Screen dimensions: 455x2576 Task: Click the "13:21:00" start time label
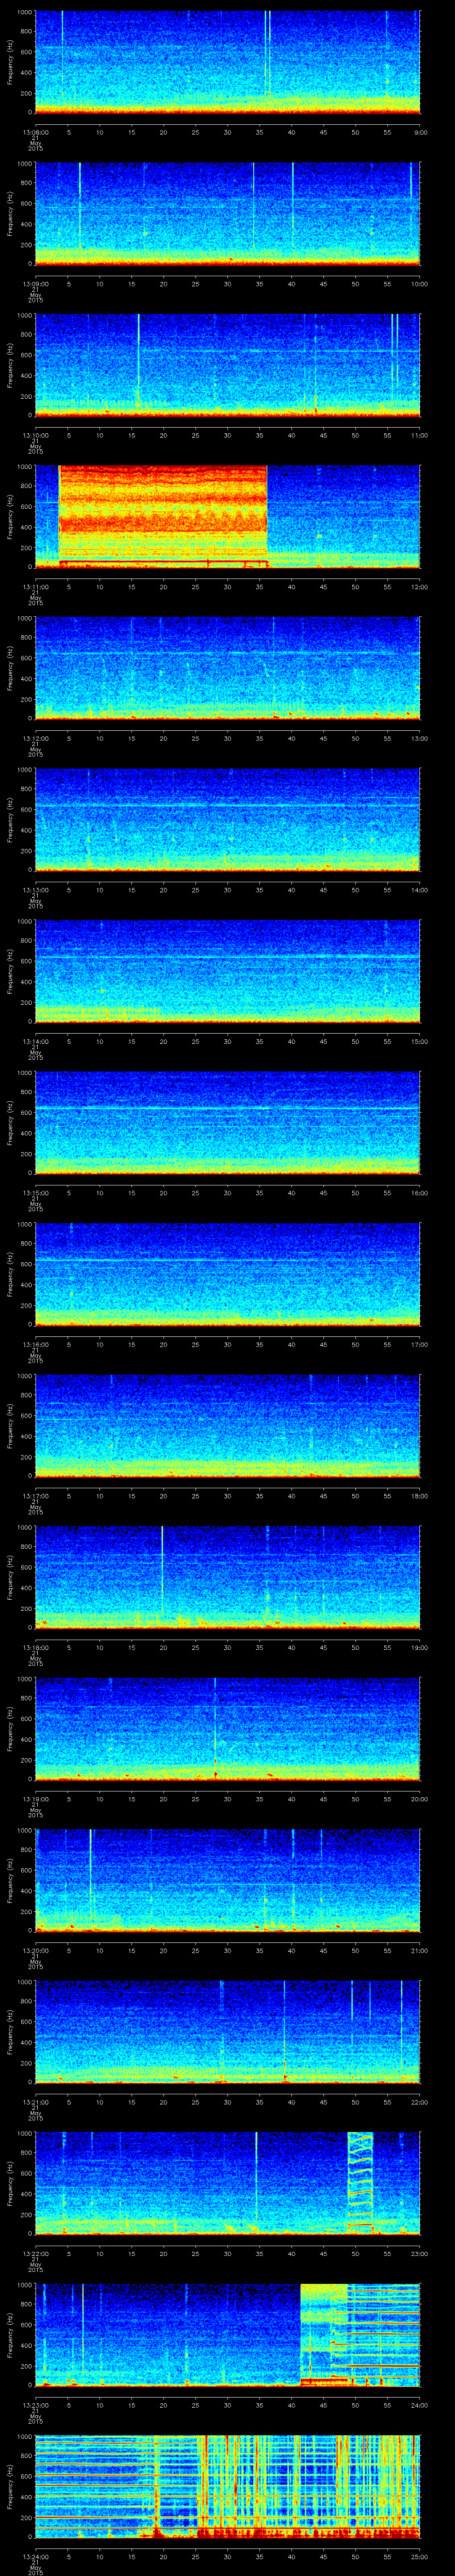tap(35, 2102)
